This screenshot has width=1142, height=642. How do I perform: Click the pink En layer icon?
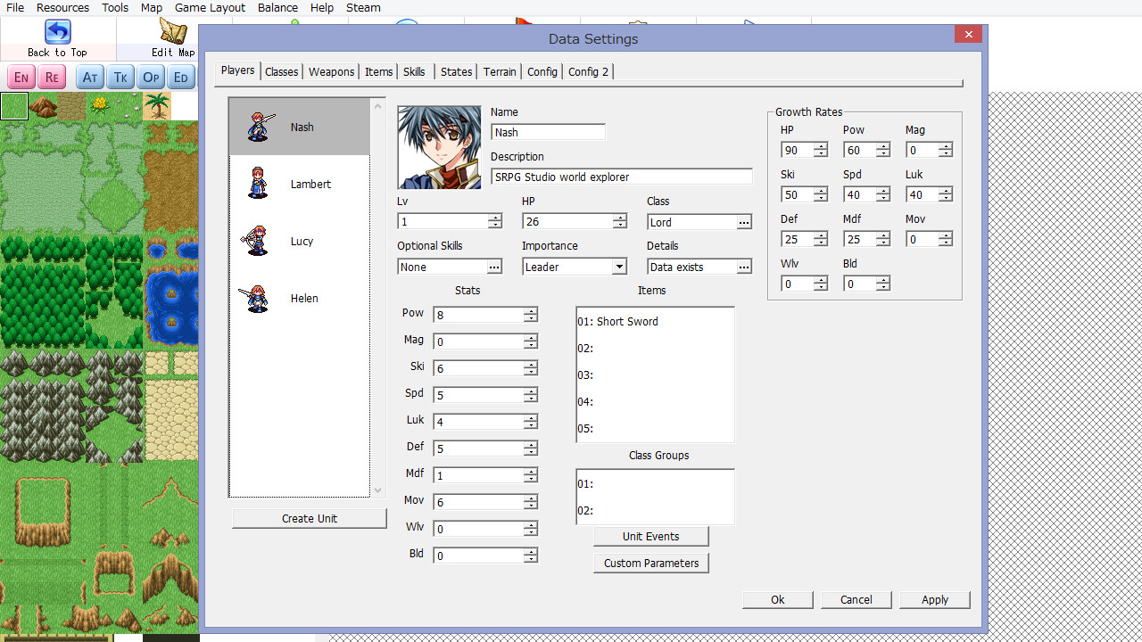(x=21, y=77)
